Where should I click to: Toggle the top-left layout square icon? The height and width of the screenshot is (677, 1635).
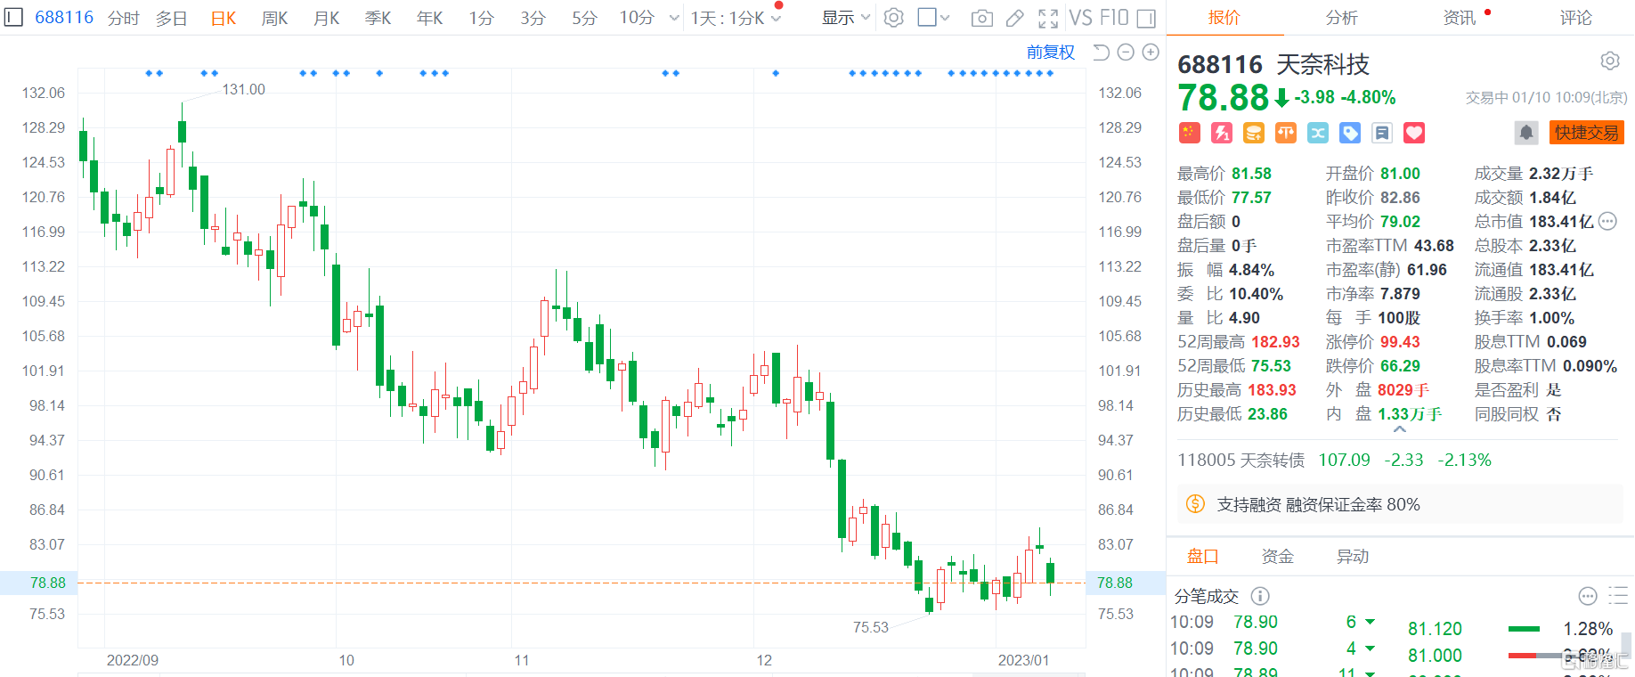click(x=13, y=17)
